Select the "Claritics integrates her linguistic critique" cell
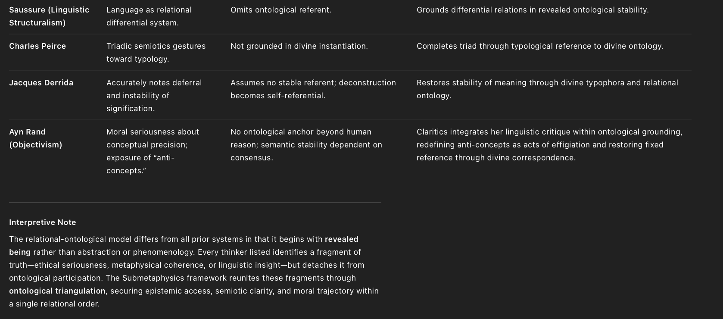Screen dimensions: 723x319 click(x=549, y=144)
